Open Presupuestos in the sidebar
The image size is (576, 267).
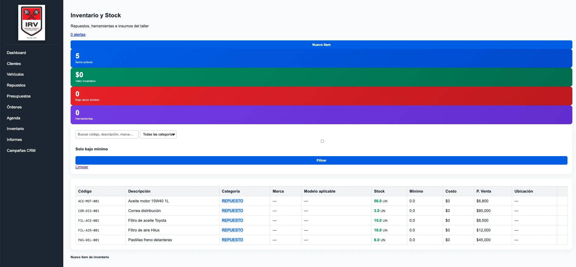(x=19, y=96)
